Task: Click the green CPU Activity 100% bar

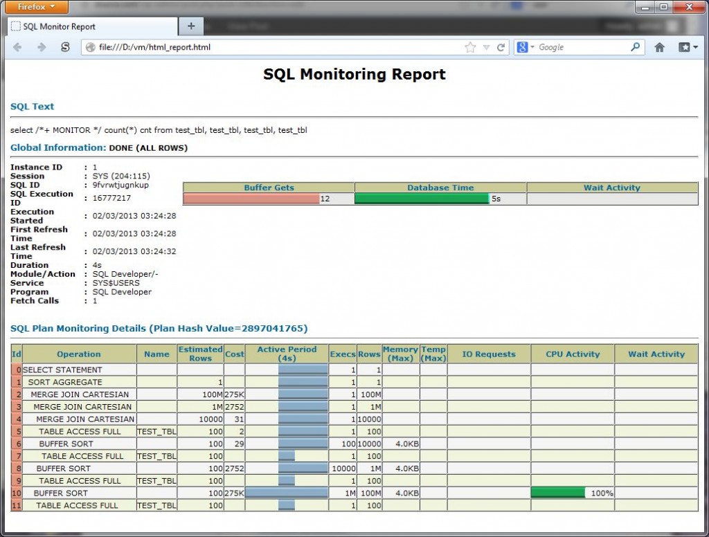Action: pos(557,493)
